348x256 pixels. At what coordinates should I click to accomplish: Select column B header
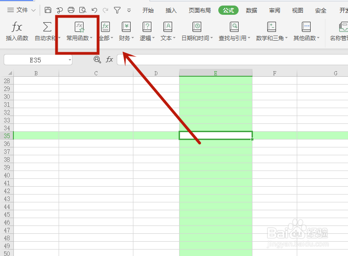tap(36, 73)
